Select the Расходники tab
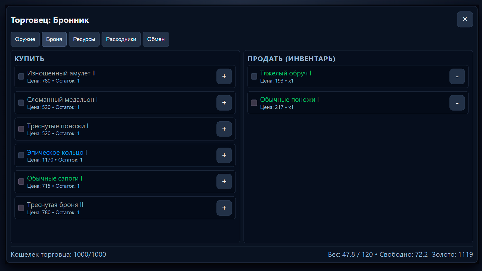482x271 pixels. coord(121,39)
